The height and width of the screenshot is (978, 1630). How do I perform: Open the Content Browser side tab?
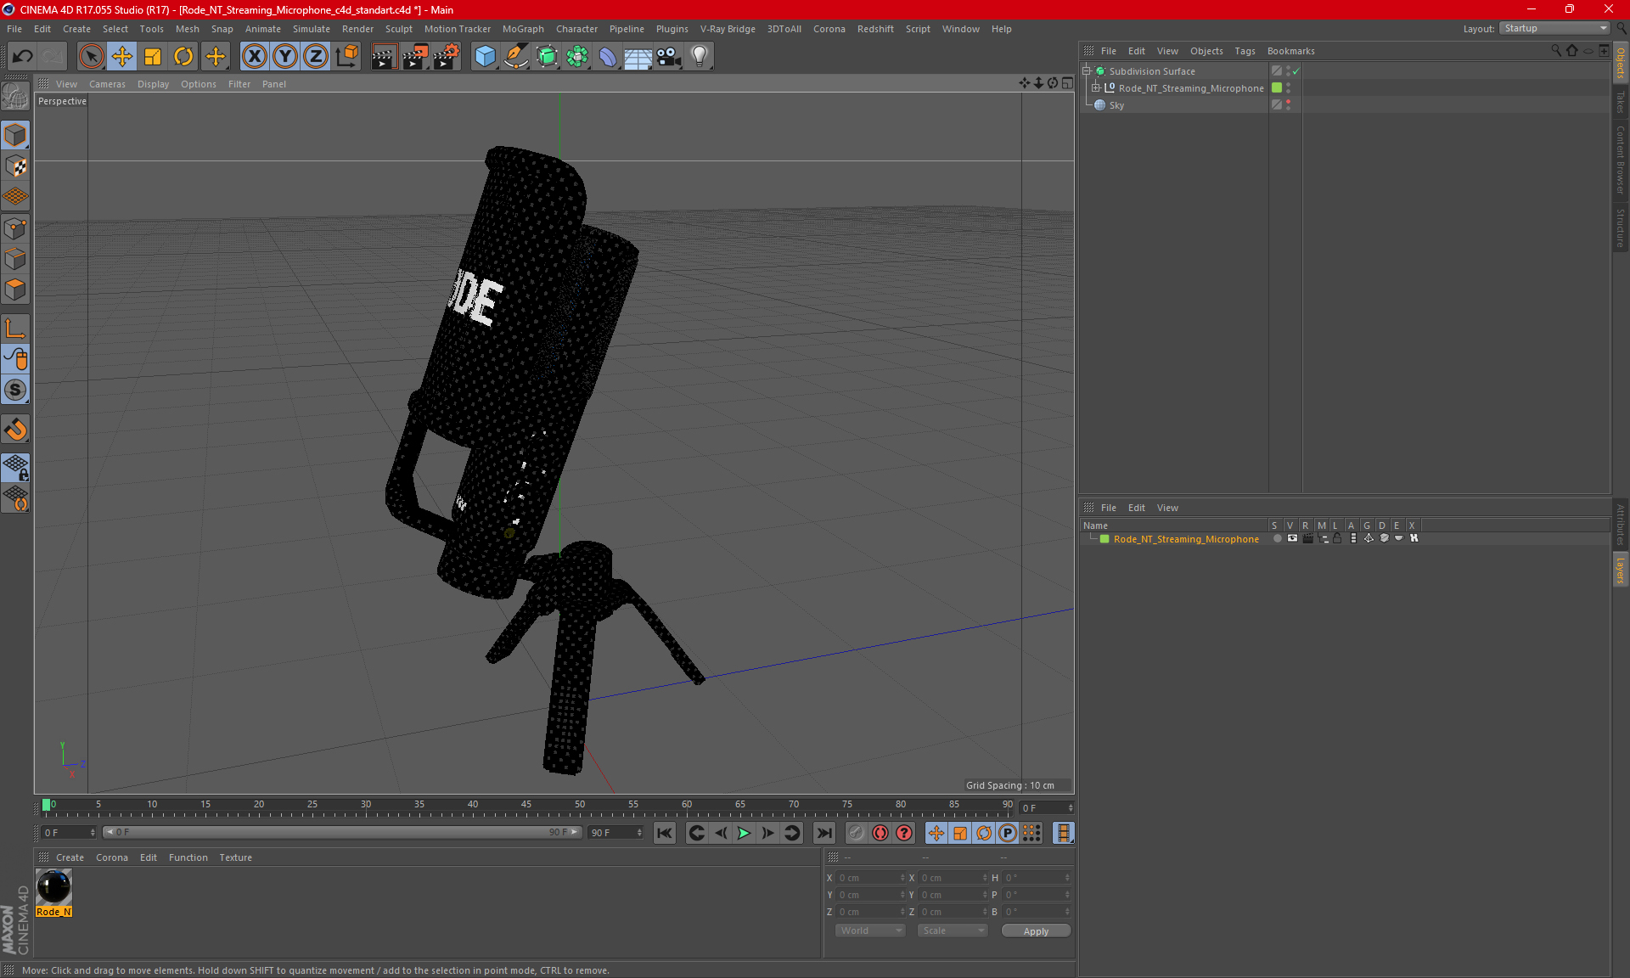pos(1620,160)
